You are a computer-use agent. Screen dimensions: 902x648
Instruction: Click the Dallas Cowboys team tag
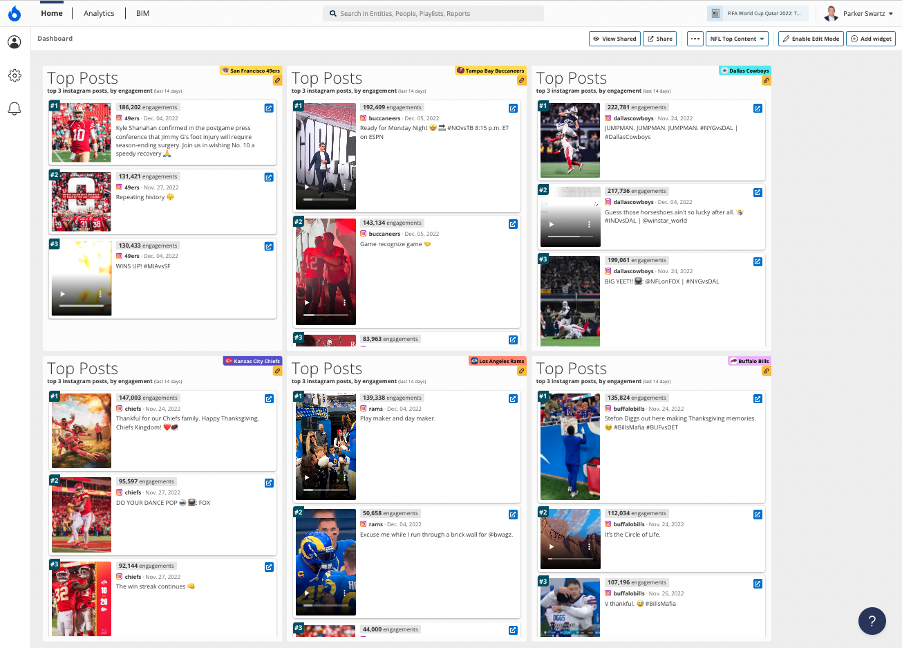pyautogui.click(x=744, y=71)
